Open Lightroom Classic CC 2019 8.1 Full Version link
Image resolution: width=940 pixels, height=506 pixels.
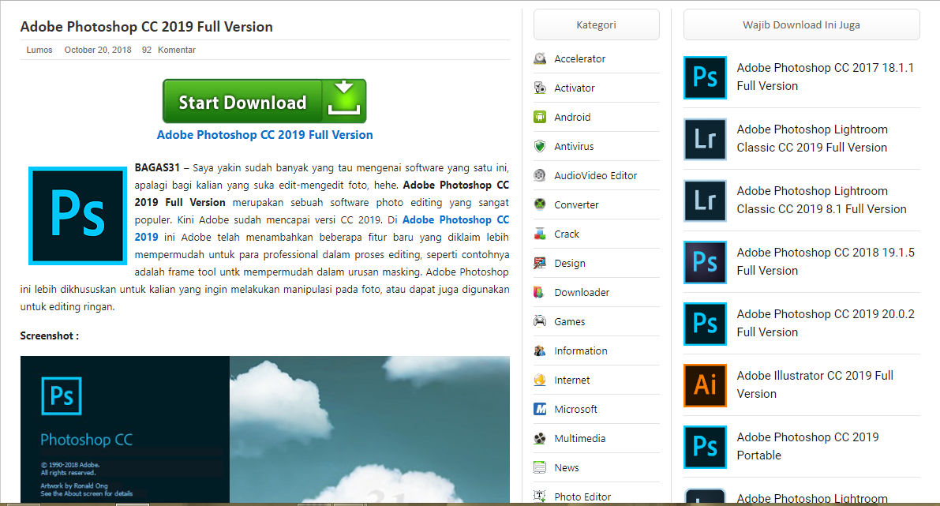(822, 201)
